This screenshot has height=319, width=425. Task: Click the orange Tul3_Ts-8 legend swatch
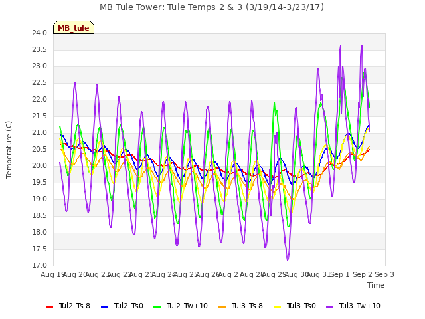(x=222, y=307)
